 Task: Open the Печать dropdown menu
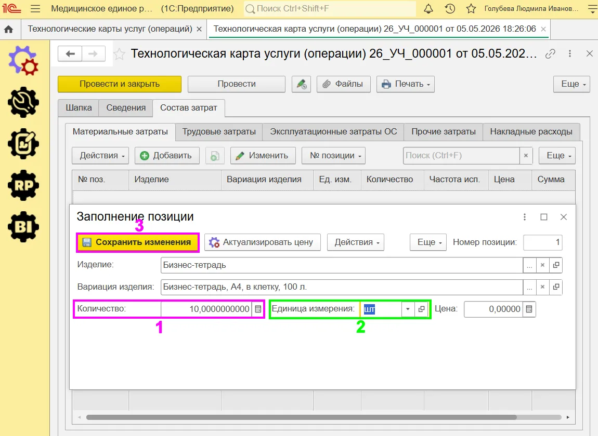(406, 84)
